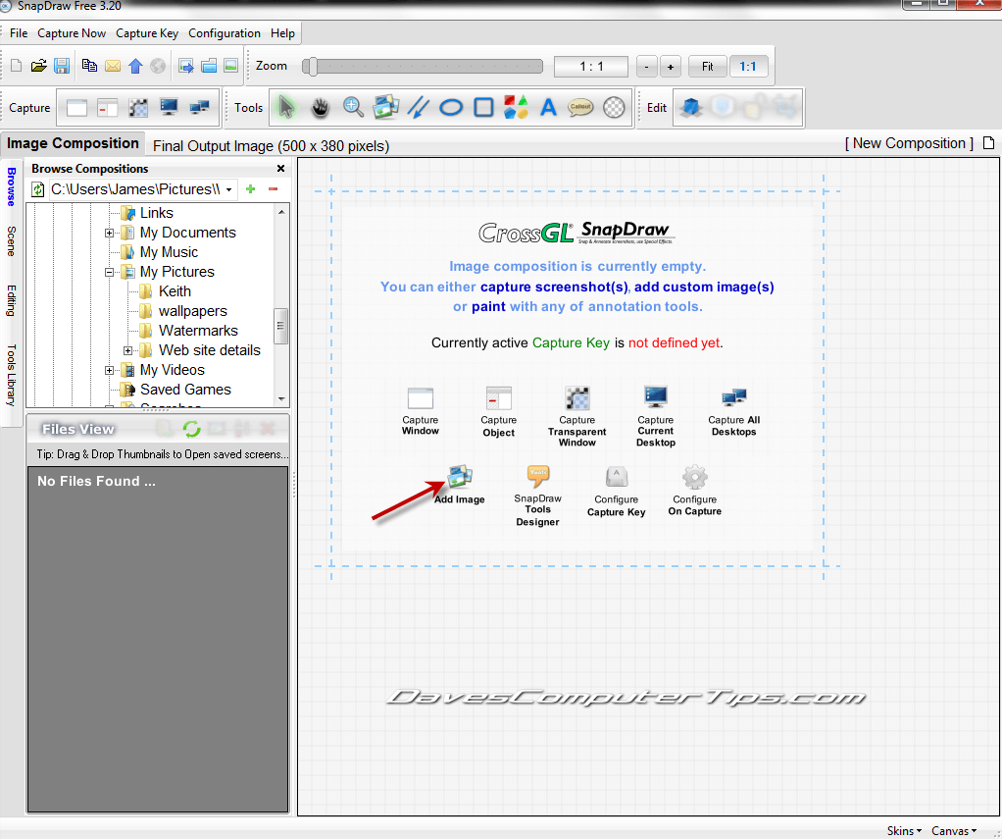Collapse the My Pictures tree node
This screenshot has width=1002, height=839.
[109, 272]
